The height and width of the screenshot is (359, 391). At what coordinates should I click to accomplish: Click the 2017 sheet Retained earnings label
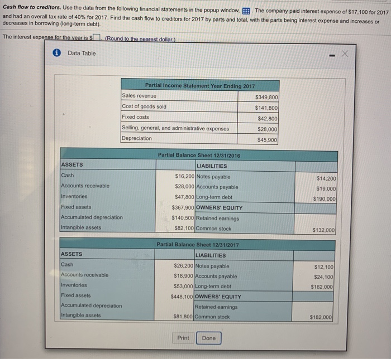click(216, 307)
